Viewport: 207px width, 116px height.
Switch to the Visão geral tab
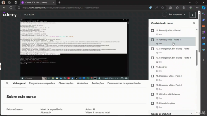19,83
